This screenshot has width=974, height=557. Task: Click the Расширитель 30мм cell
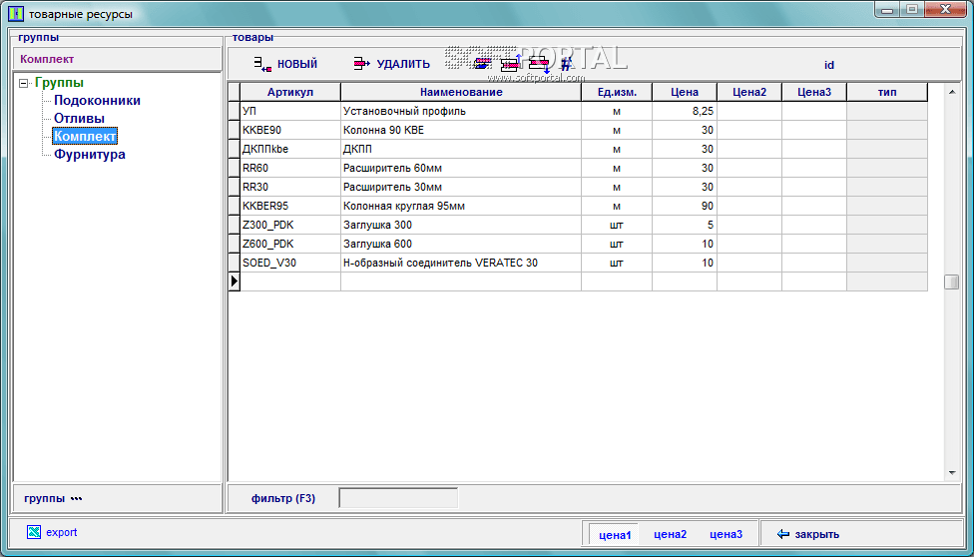pos(461,187)
